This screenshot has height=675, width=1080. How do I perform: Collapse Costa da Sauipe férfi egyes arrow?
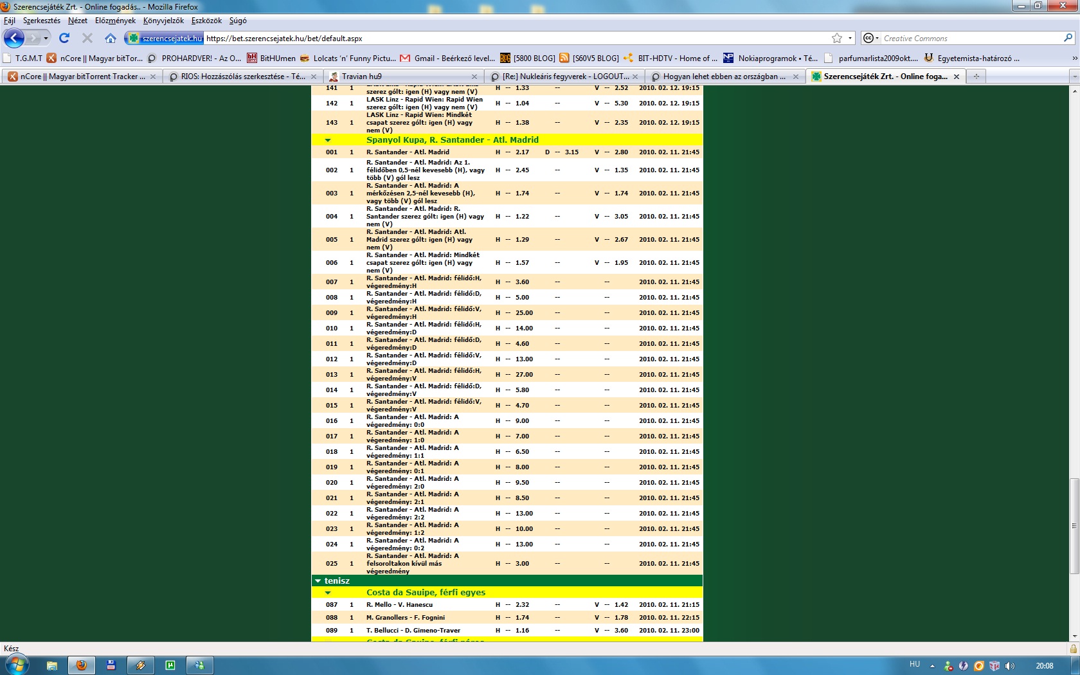pyautogui.click(x=328, y=593)
